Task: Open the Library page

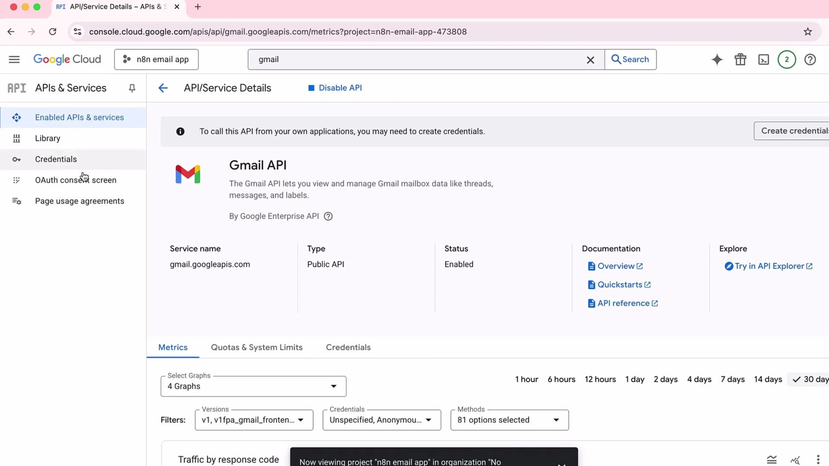Action: click(x=73, y=139)
